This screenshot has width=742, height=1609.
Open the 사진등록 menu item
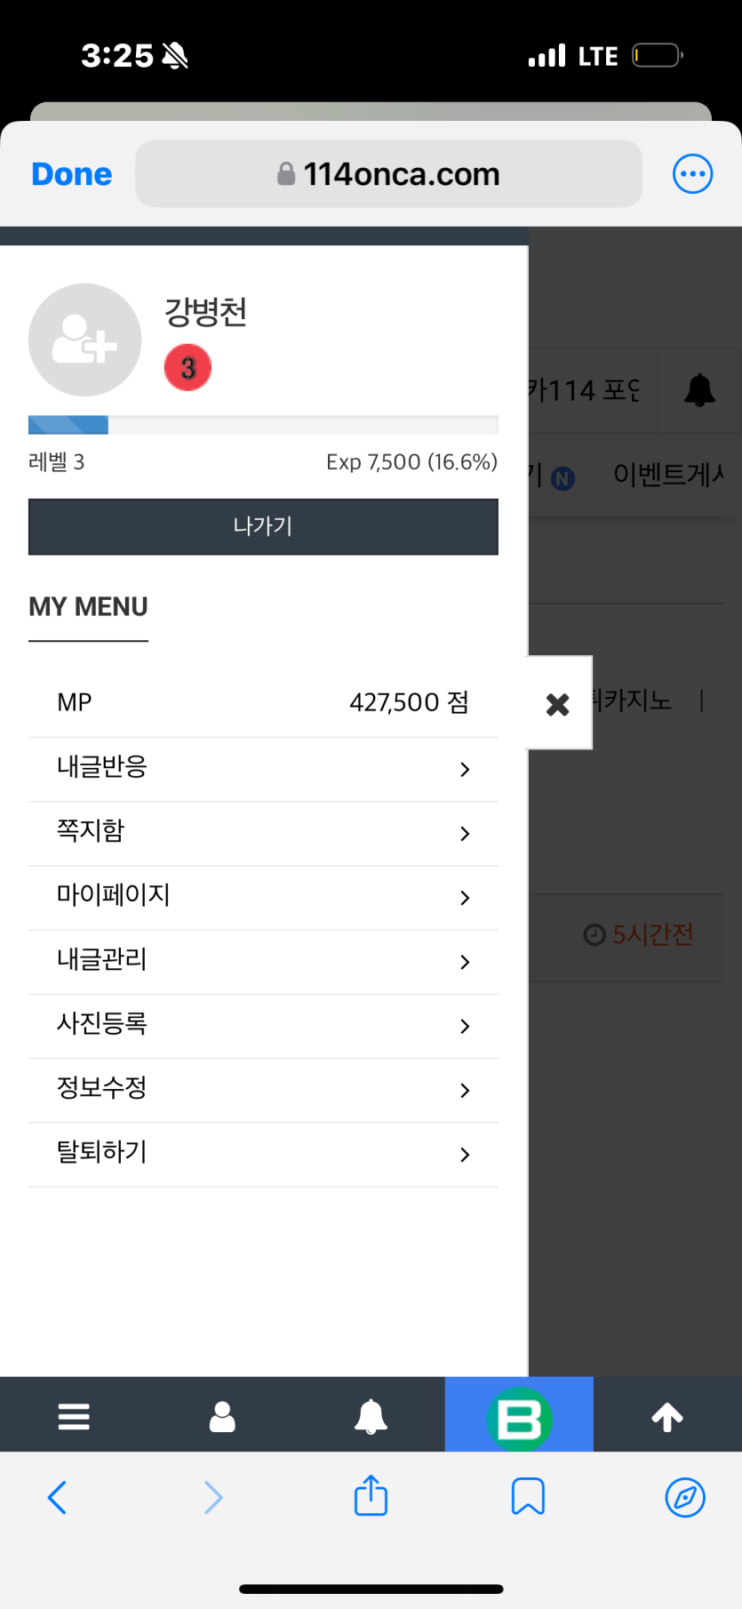263,1026
